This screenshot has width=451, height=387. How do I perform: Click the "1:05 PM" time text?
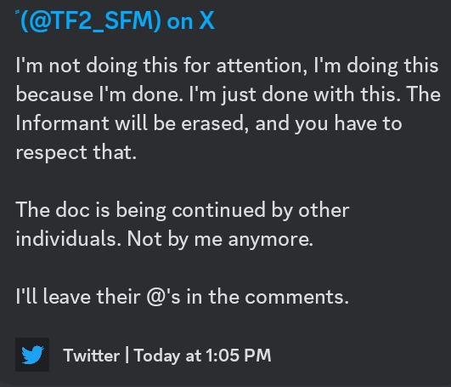[x=239, y=356]
